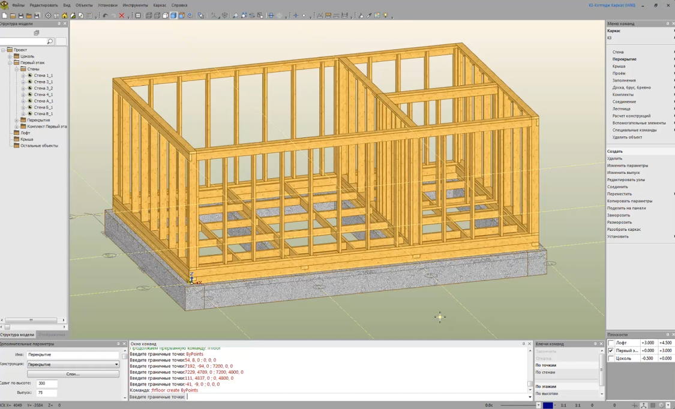
Task: Click Изменить параметры command
Action: point(628,166)
